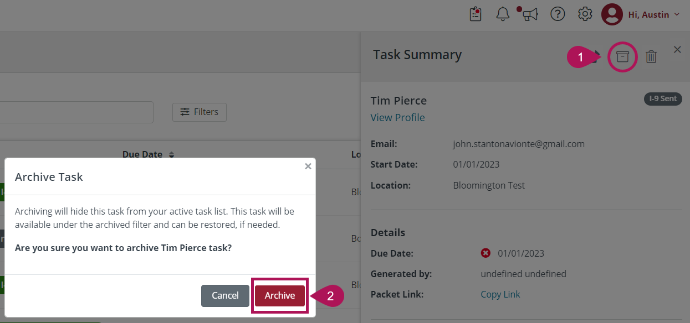Open the tasks clipboard icon in header
Viewport: 690px width, 323px height.
point(476,14)
